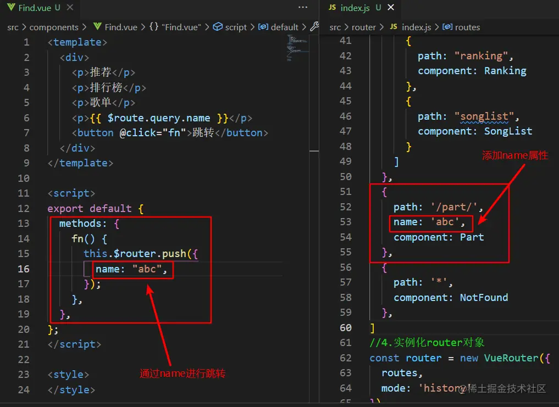Click line number 60 in index.js
The image size is (559, 407).
(345, 327)
